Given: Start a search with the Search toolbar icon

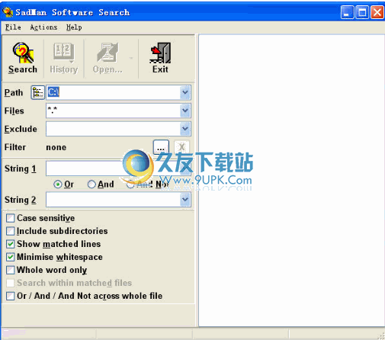Looking at the screenshot, I should coord(23,58).
